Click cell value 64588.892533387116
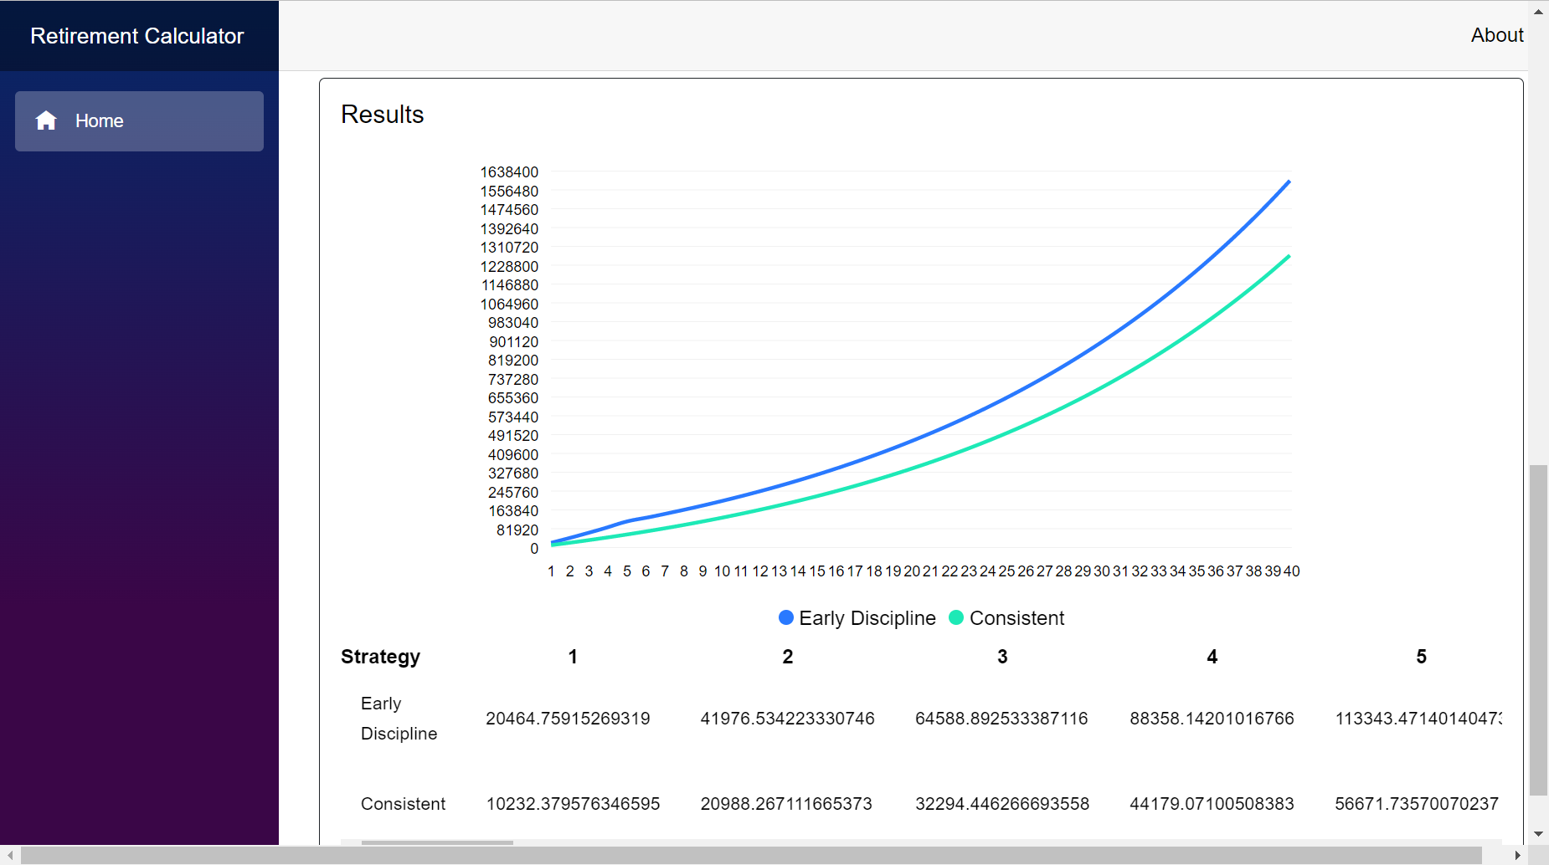This screenshot has width=1549, height=865. (1001, 719)
